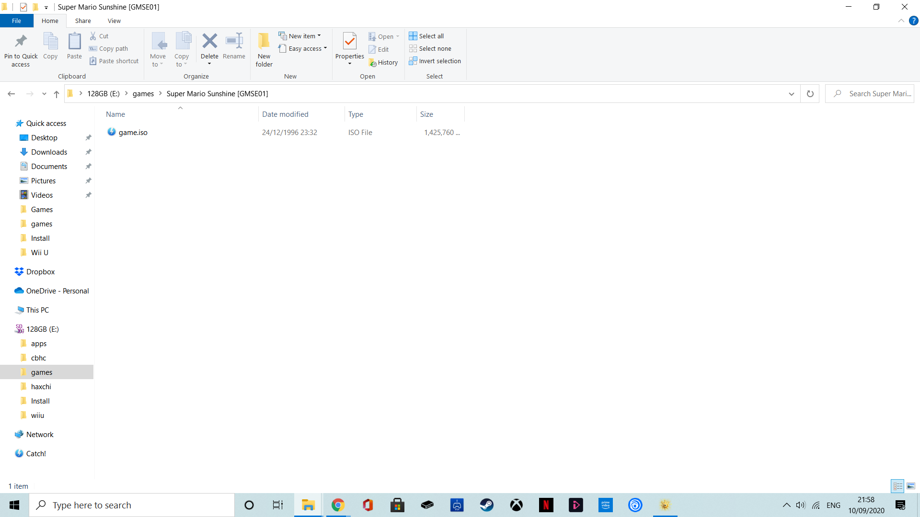Click Paste shortcut in ribbon
Image resolution: width=920 pixels, height=517 pixels.
click(114, 61)
